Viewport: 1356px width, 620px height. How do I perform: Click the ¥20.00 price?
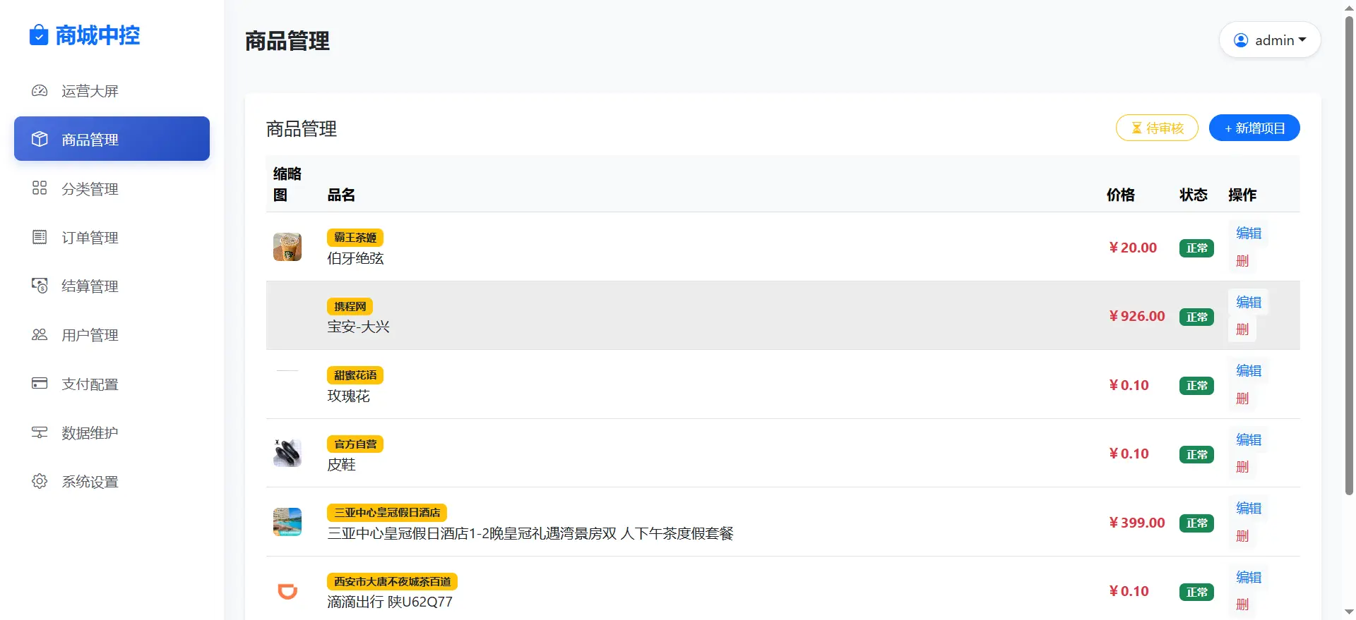pyautogui.click(x=1133, y=248)
